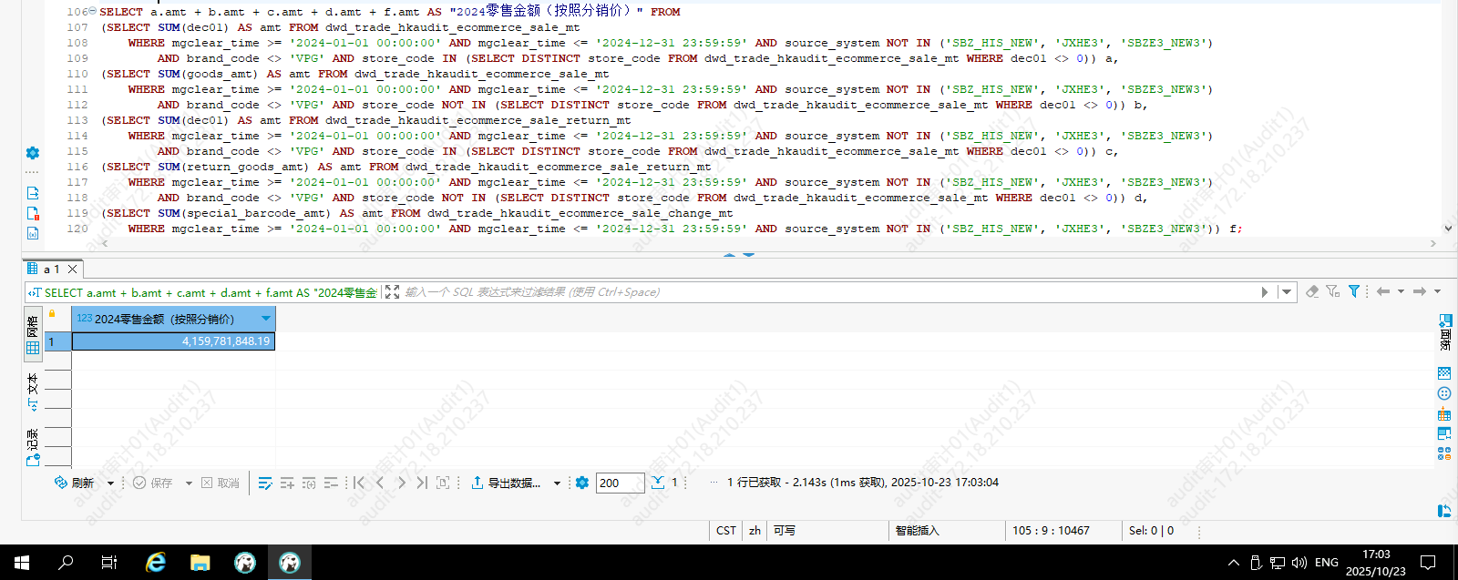Click the eraser clear filter icon
The image size is (1458, 580).
pos(1312,291)
